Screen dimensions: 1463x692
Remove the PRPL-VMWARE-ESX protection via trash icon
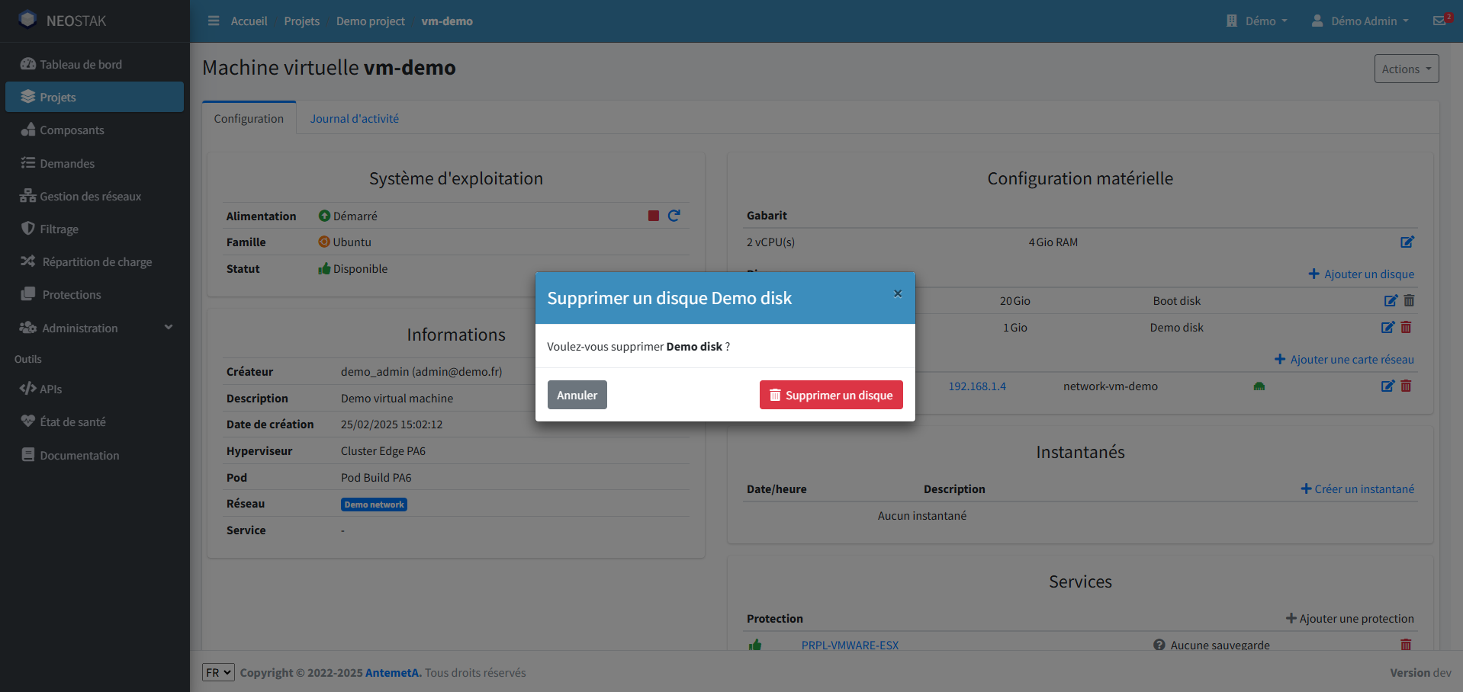[1406, 645]
